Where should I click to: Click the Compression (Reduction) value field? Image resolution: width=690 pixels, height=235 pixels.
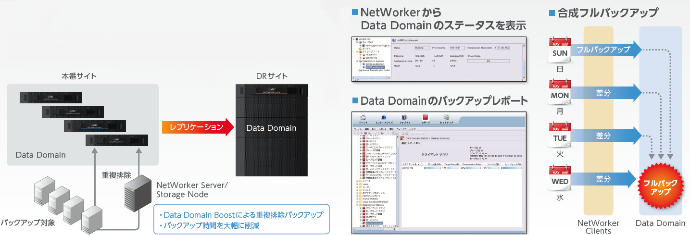coord(502,48)
